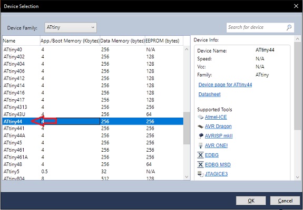The height and width of the screenshot is (210, 303).
Task: Select the ATtiny404 row
Action: tap(93, 64)
